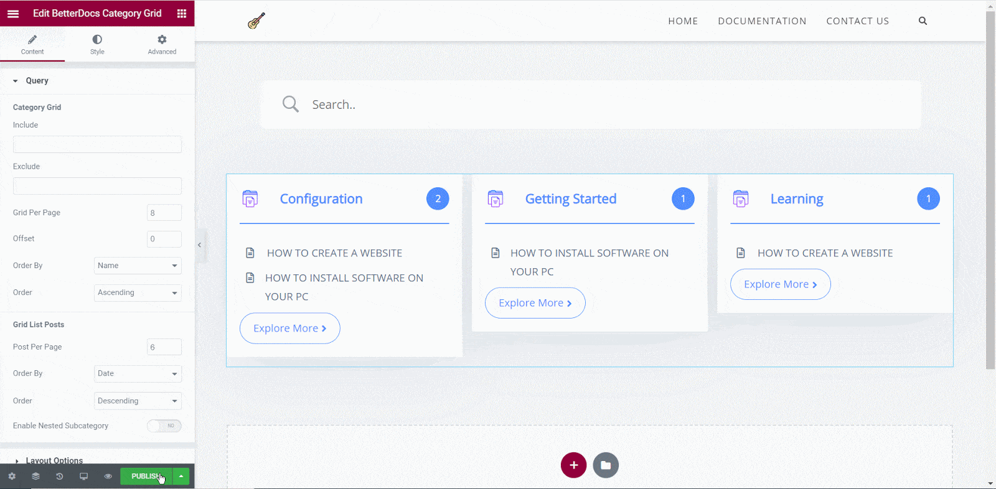Click the guitar site logo

point(256,21)
